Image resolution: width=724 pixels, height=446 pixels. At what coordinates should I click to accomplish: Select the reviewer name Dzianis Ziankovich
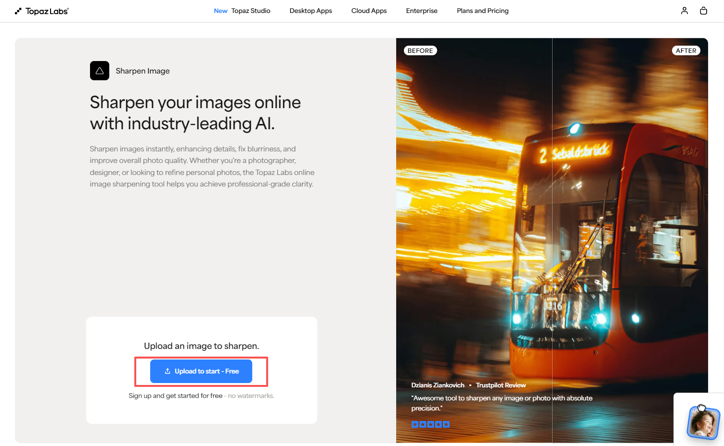pyautogui.click(x=438, y=385)
